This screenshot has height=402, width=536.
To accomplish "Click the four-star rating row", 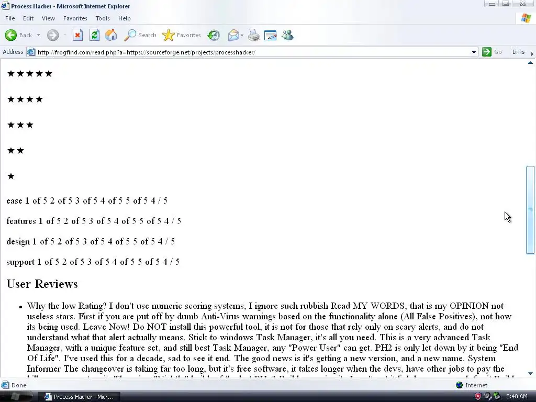I will pyautogui.click(x=25, y=99).
